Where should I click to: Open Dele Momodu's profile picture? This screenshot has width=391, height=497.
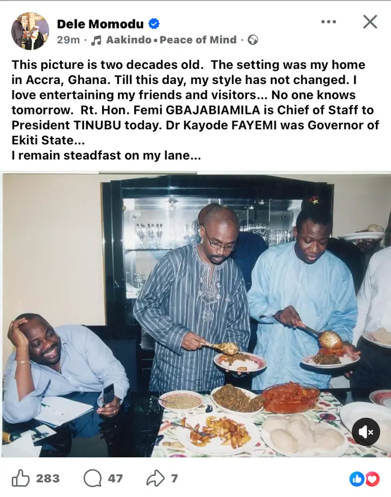(30, 31)
